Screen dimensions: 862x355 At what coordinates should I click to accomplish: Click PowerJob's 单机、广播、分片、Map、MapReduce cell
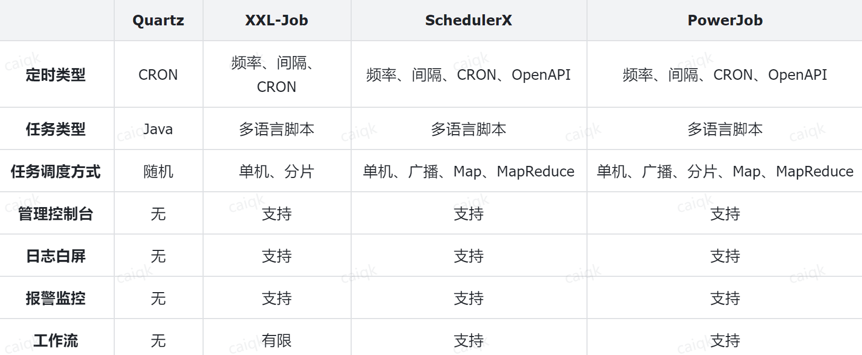(x=725, y=171)
